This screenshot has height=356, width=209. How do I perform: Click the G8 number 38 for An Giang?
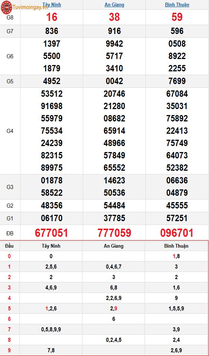point(114,17)
